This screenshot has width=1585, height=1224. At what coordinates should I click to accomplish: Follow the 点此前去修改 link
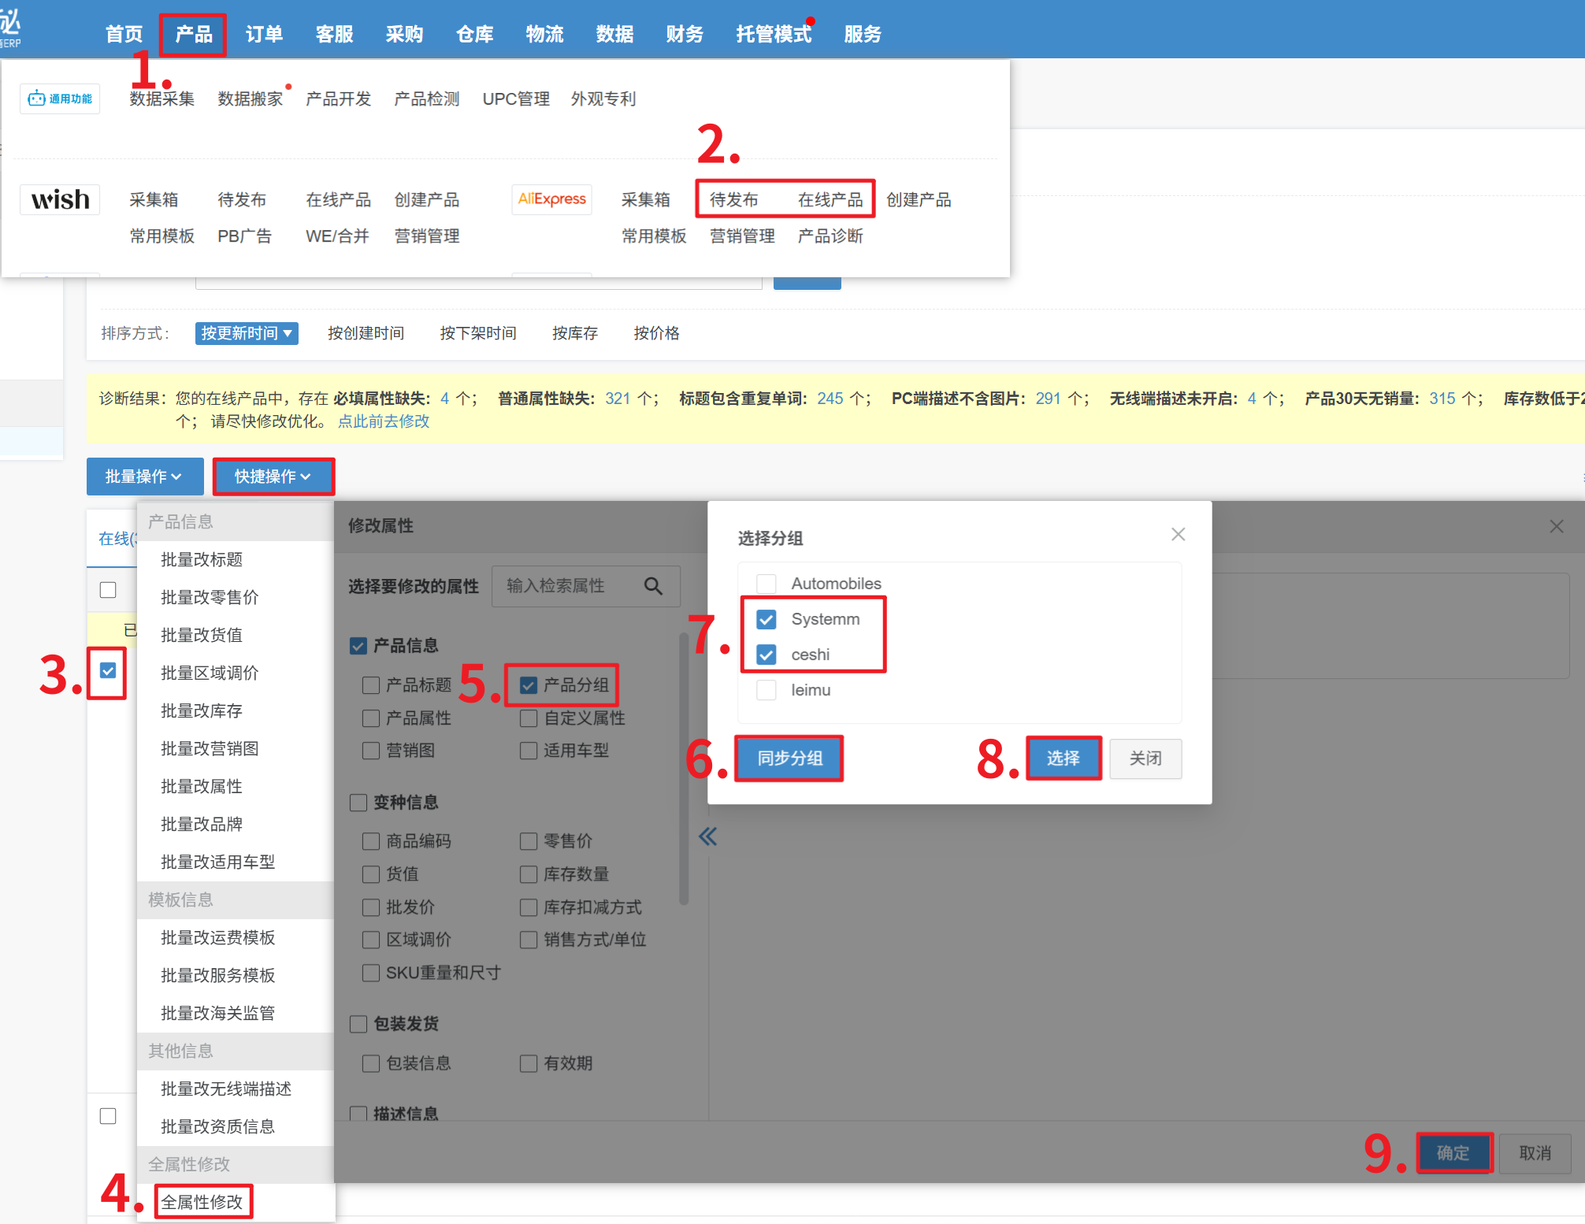[384, 421]
